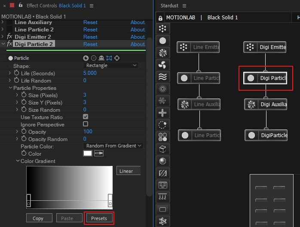
Task: Click the atom-shaped toolbar icon
Action: (162, 221)
